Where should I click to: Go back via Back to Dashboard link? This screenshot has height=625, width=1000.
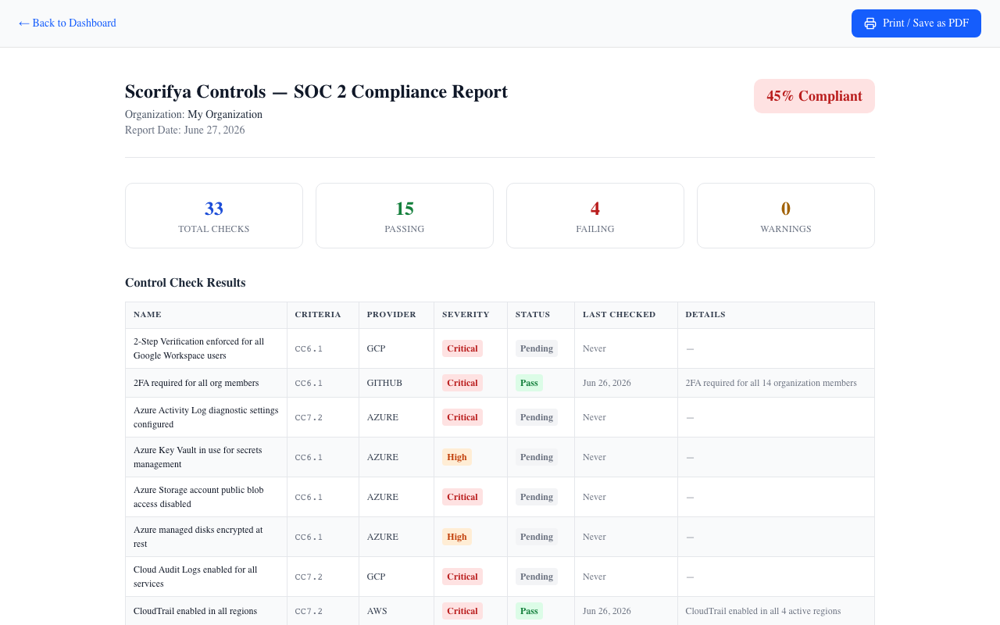click(x=67, y=23)
